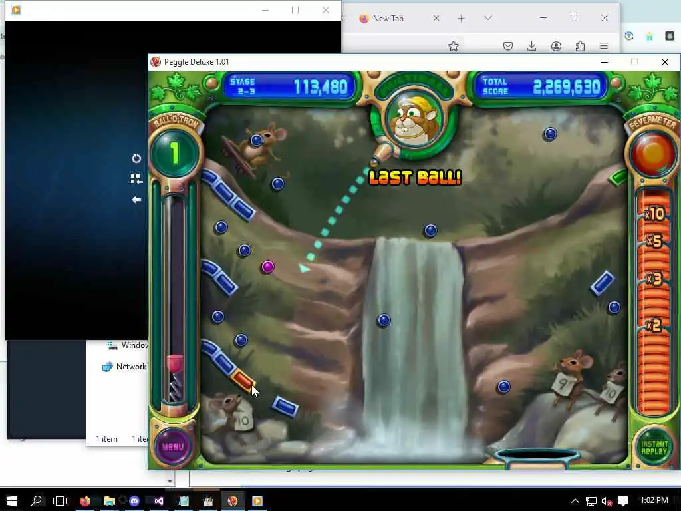
Task: Expand the Firefox list-all-tabs chevron
Action: (488, 18)
